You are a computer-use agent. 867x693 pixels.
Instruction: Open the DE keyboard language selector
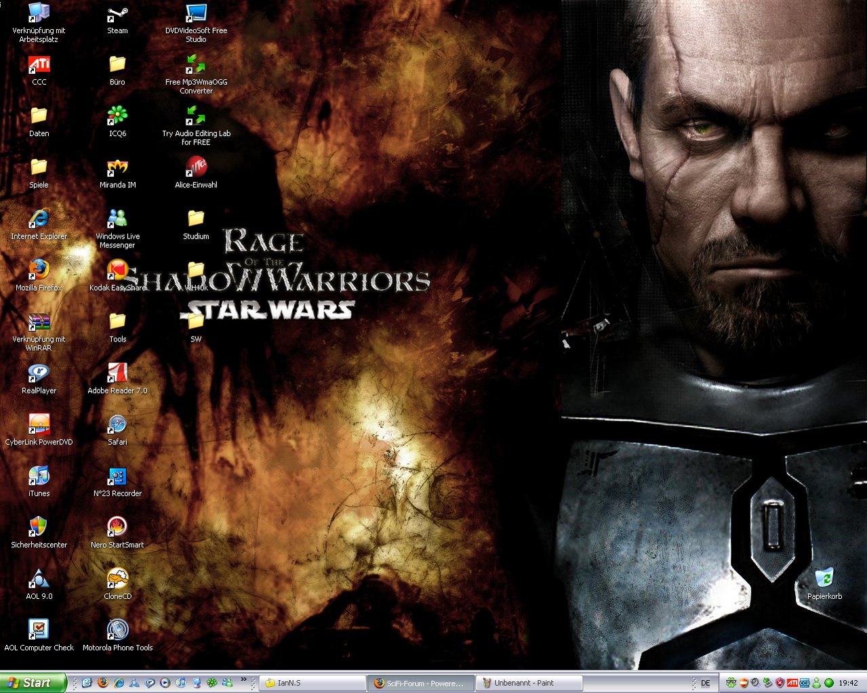(705, 683)
